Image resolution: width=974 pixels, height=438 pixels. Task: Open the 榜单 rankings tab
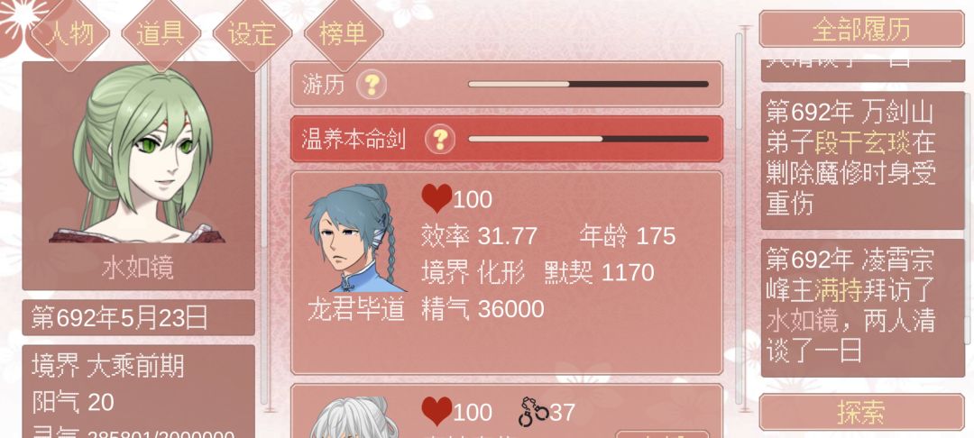tap(343, 32)
